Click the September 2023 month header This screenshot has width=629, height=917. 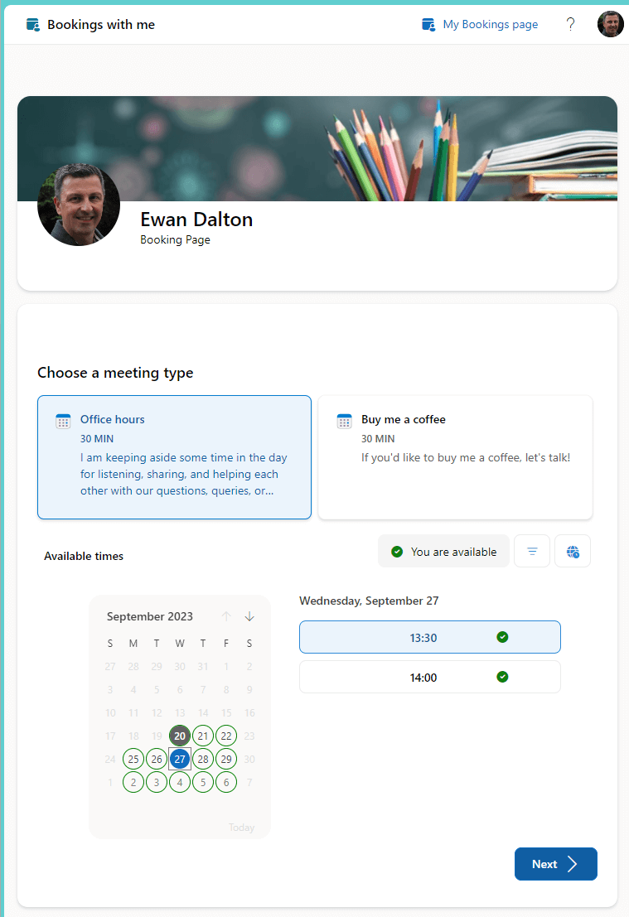click(x=150, y=616)
